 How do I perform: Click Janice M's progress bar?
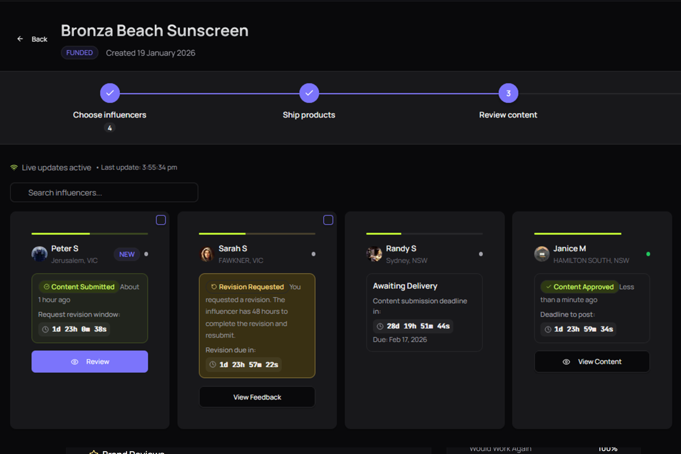pyautogui.click(x=578, y=233)
